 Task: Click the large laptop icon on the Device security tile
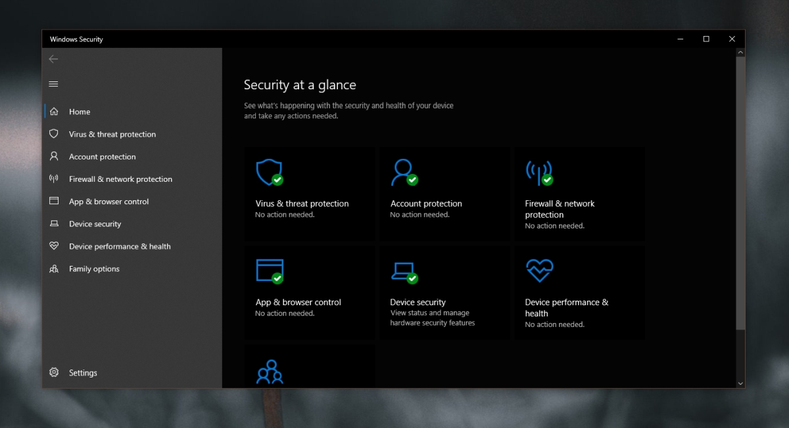point(404,272)
